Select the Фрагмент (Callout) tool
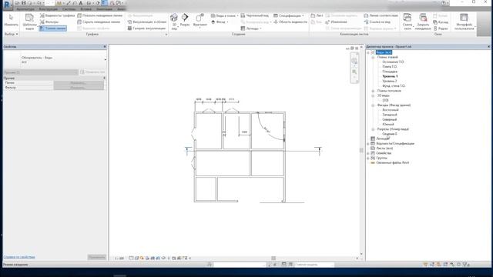 (x=200, y=20)
